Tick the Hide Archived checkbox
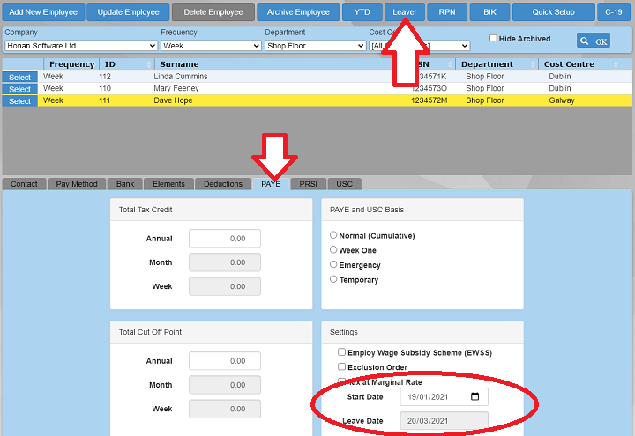Image resolution: width=635 pixels, height=436 pixels. 493,39
